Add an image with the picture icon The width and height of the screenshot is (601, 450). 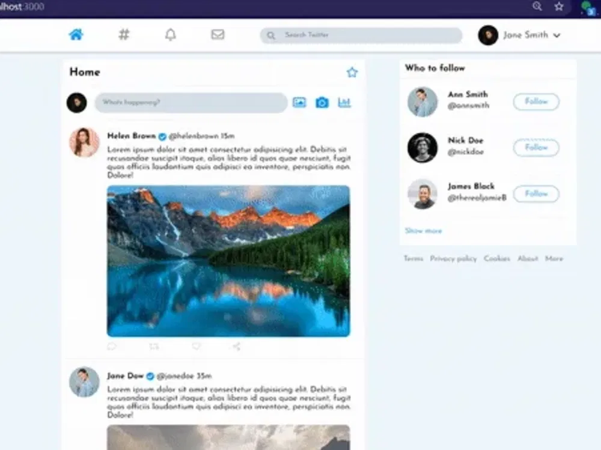299,102
